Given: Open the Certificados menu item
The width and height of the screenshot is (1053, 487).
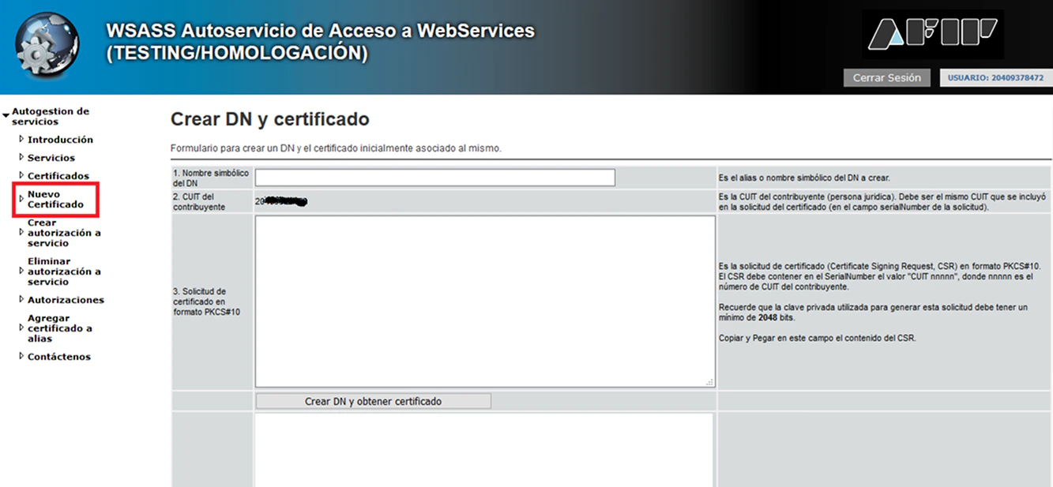Looking at the screenshot, I should 58,176.
